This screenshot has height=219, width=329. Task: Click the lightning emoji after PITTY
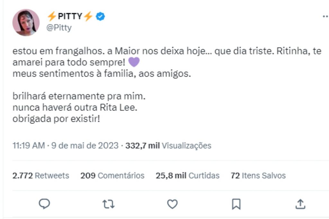88,16
